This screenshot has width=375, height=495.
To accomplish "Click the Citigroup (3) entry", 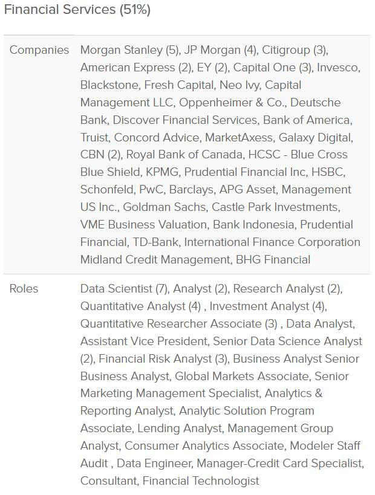I will click(x=295, y=50).
